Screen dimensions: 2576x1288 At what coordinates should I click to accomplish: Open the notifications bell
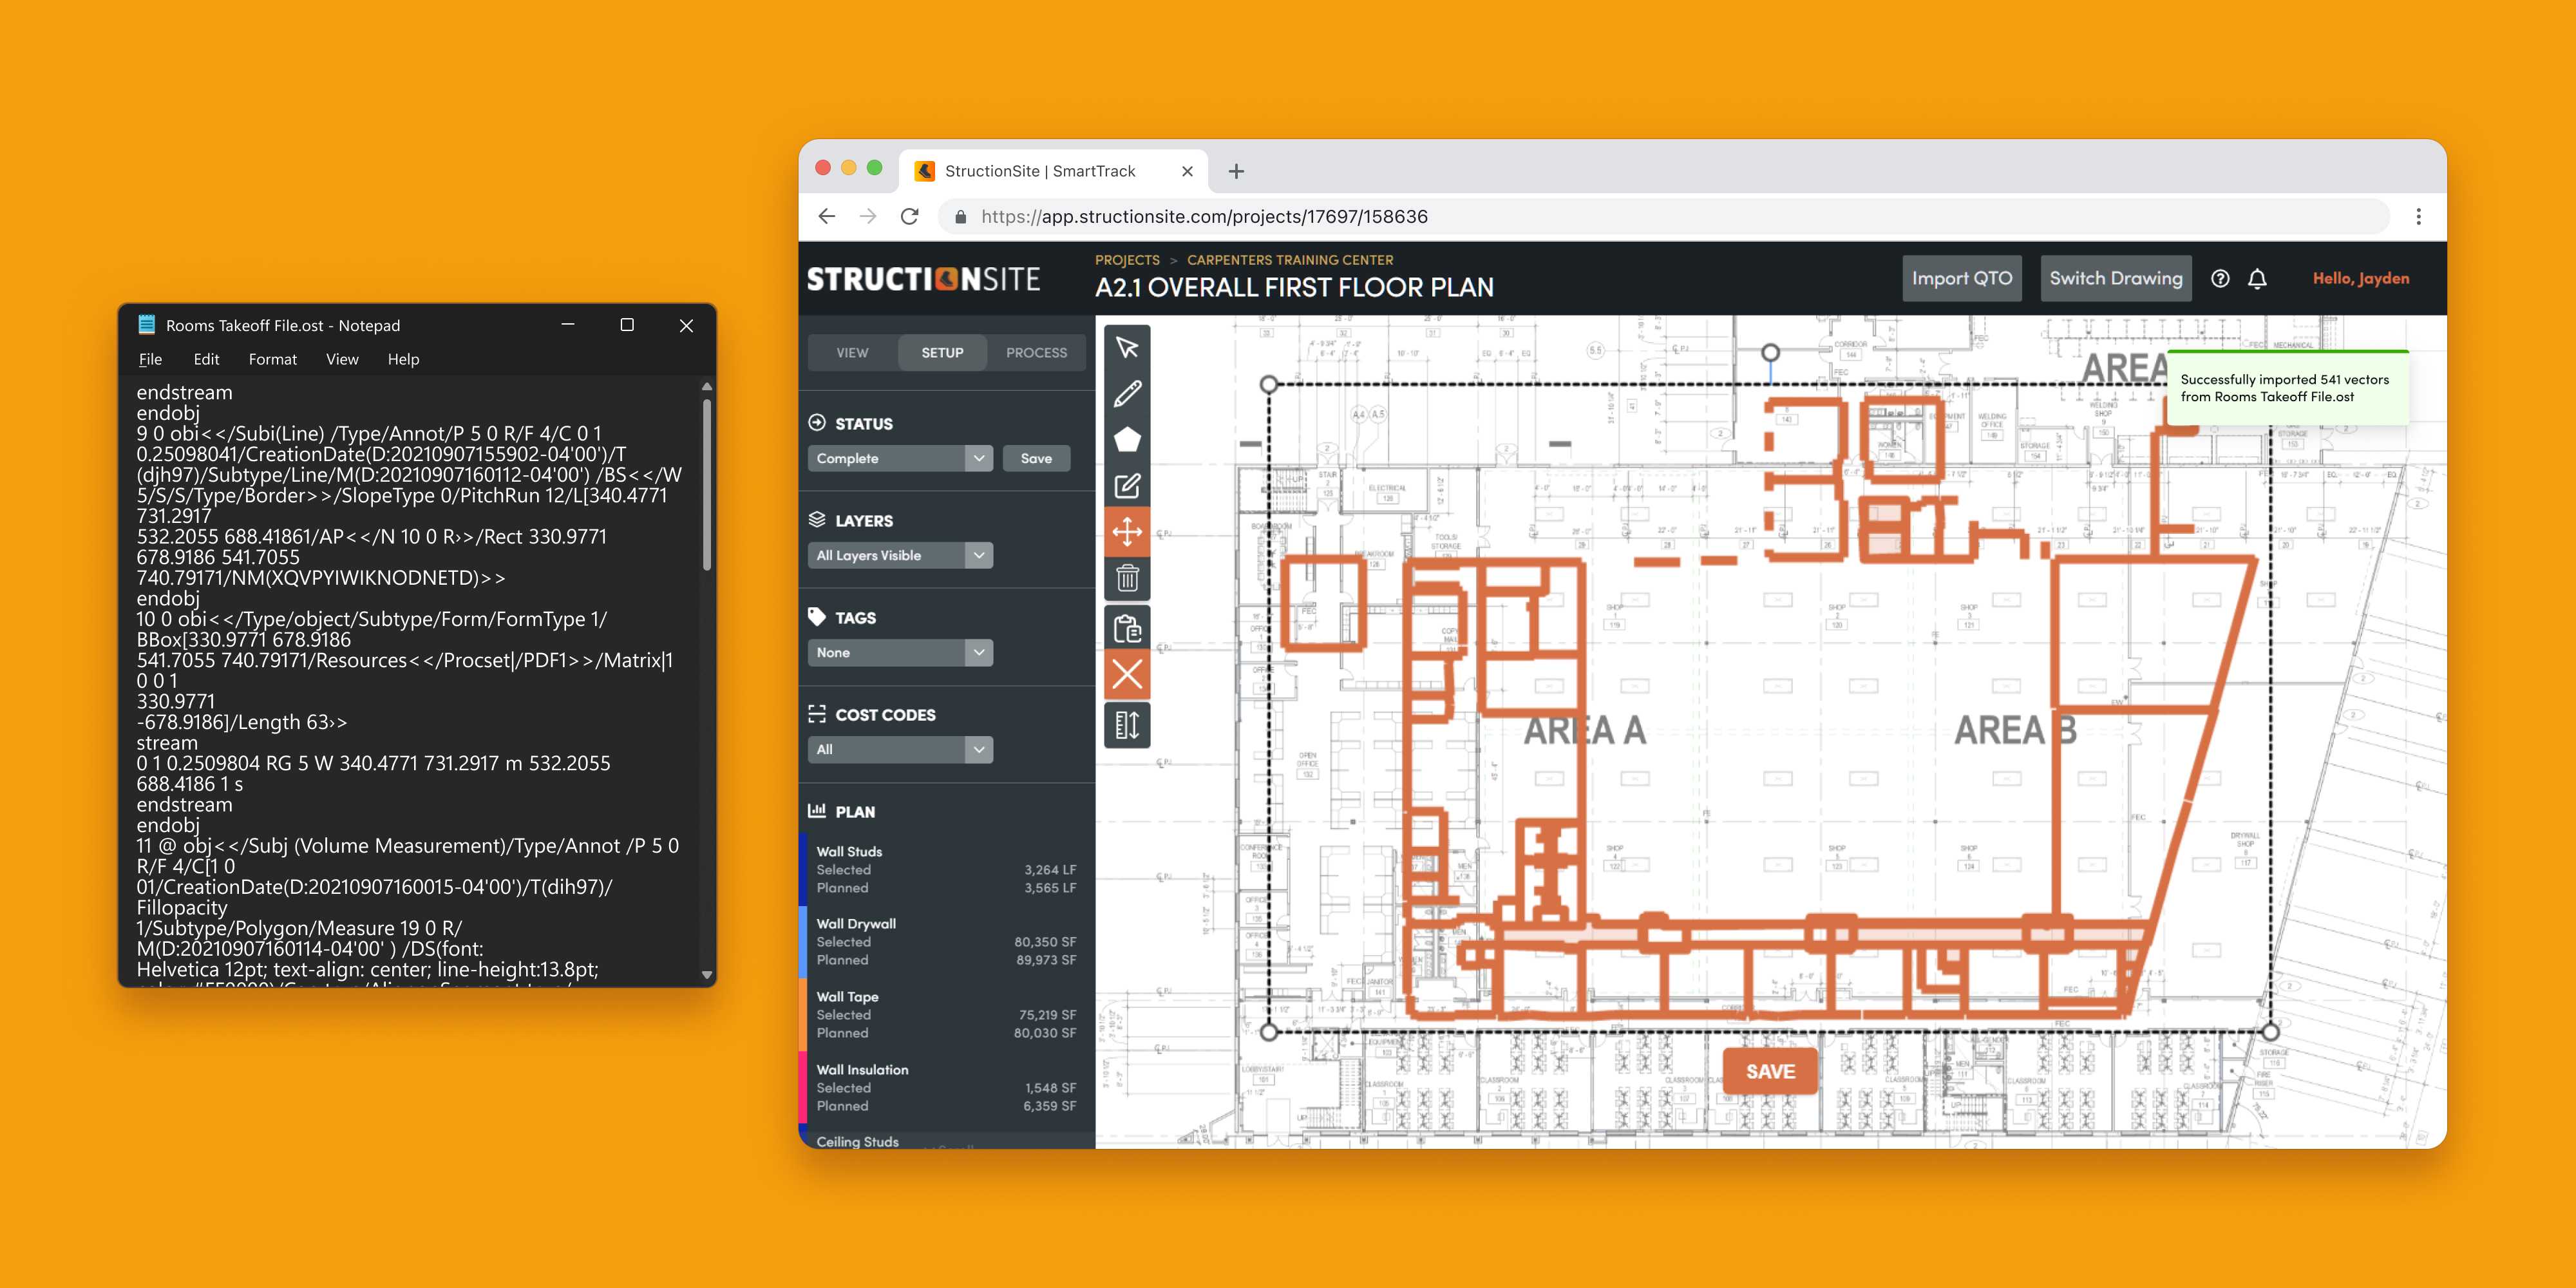click(x=2257, y=279)
